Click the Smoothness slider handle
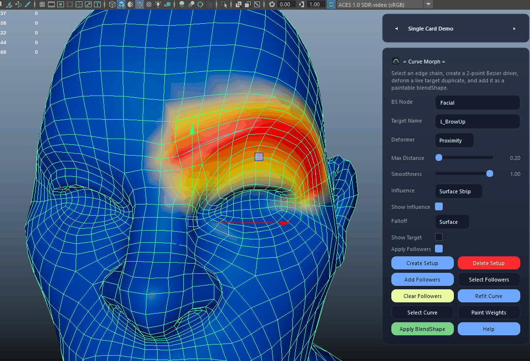 point(489,173)
